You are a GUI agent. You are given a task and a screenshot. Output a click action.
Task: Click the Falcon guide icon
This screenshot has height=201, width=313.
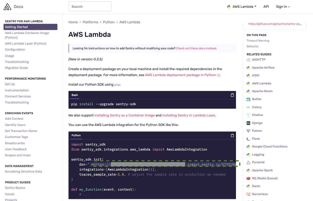248,131
